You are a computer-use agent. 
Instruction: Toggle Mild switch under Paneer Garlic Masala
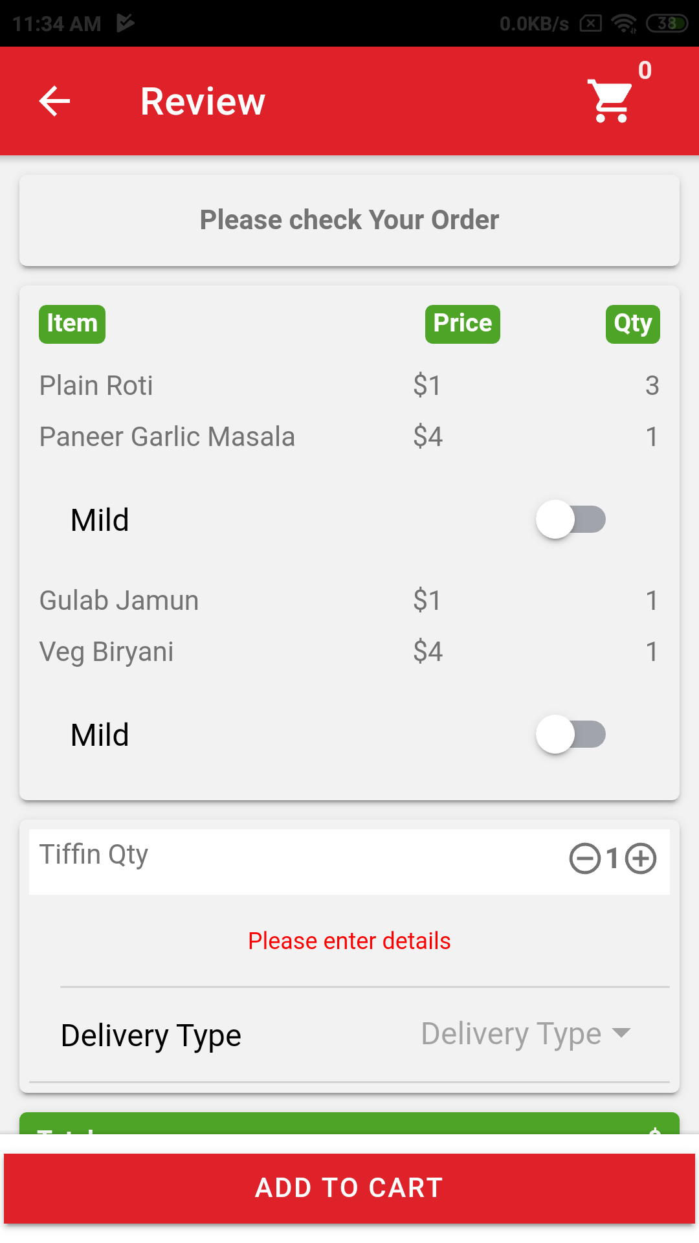point(571,519)
